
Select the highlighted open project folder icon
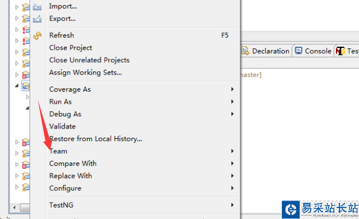[x=26, y=86]
